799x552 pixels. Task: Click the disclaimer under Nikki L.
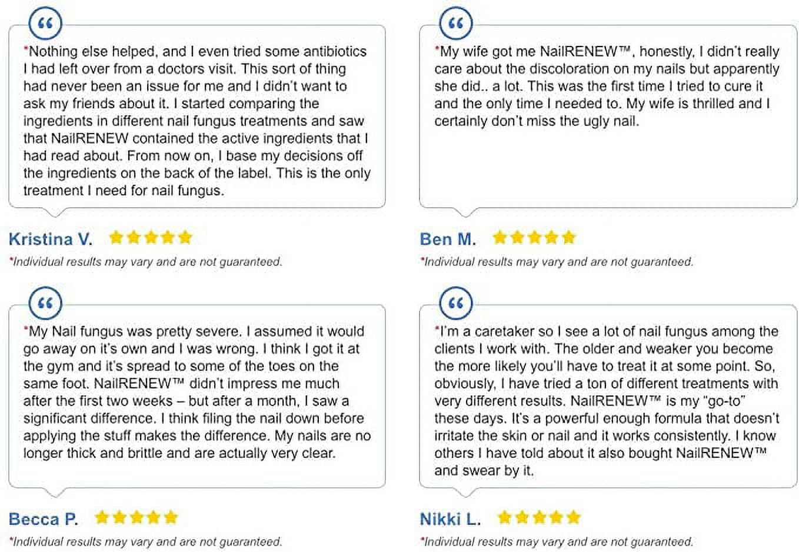(557, 541)
